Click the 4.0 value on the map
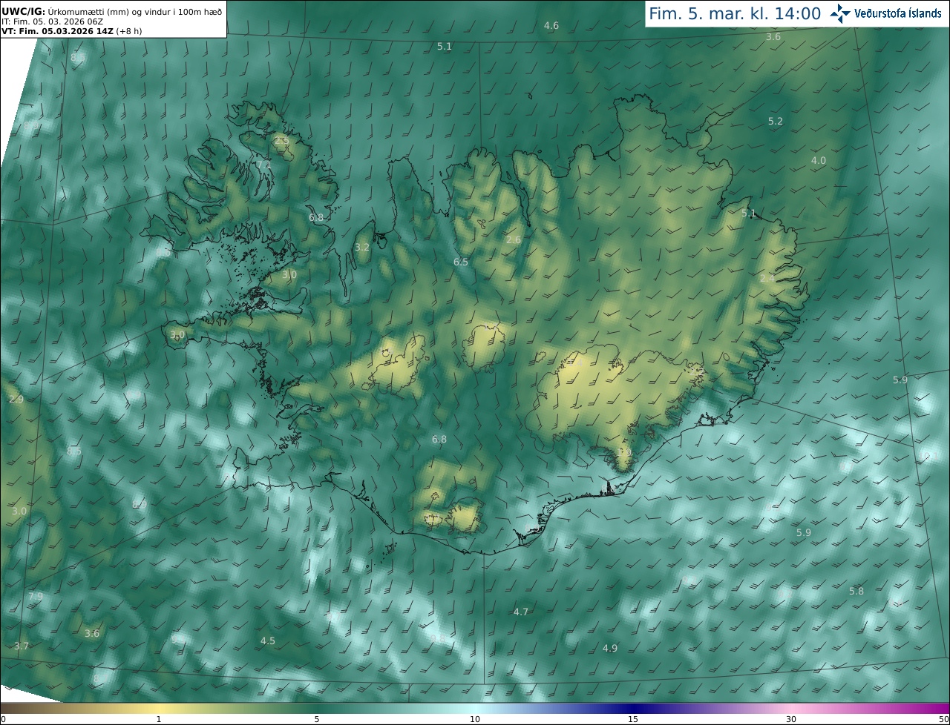The image size is (950, 725). point(819,160)
